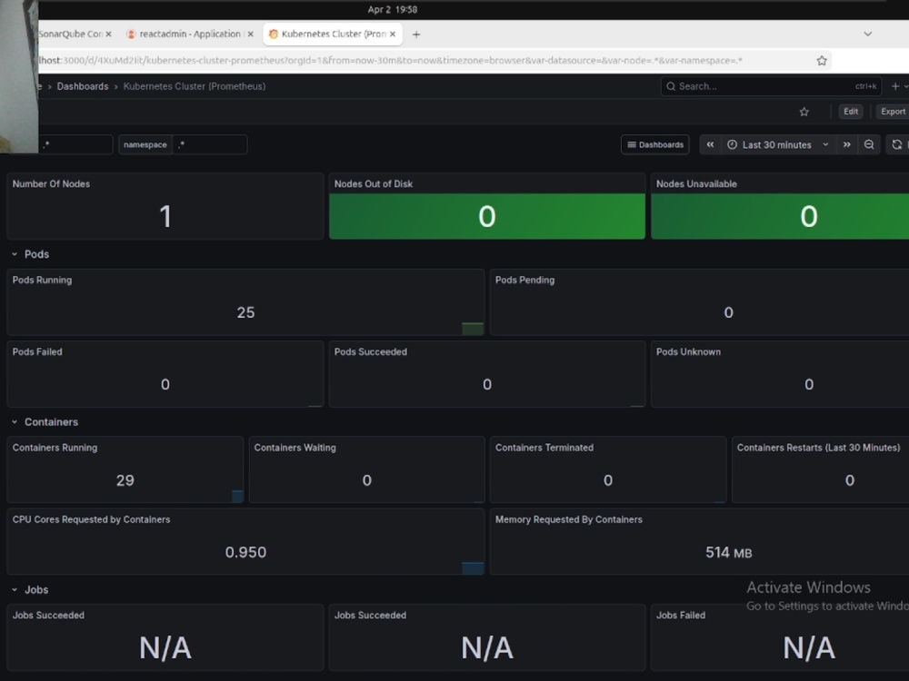Click the Nodes Out of Disk panel title
Viewport: 909px width, 681px height.
coord(374,184)
